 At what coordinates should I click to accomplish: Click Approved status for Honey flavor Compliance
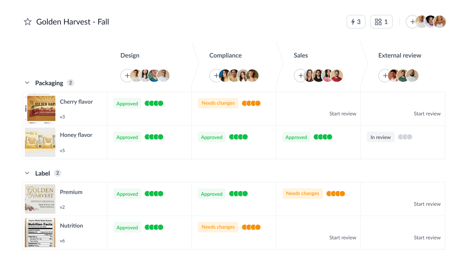point(212,137)
